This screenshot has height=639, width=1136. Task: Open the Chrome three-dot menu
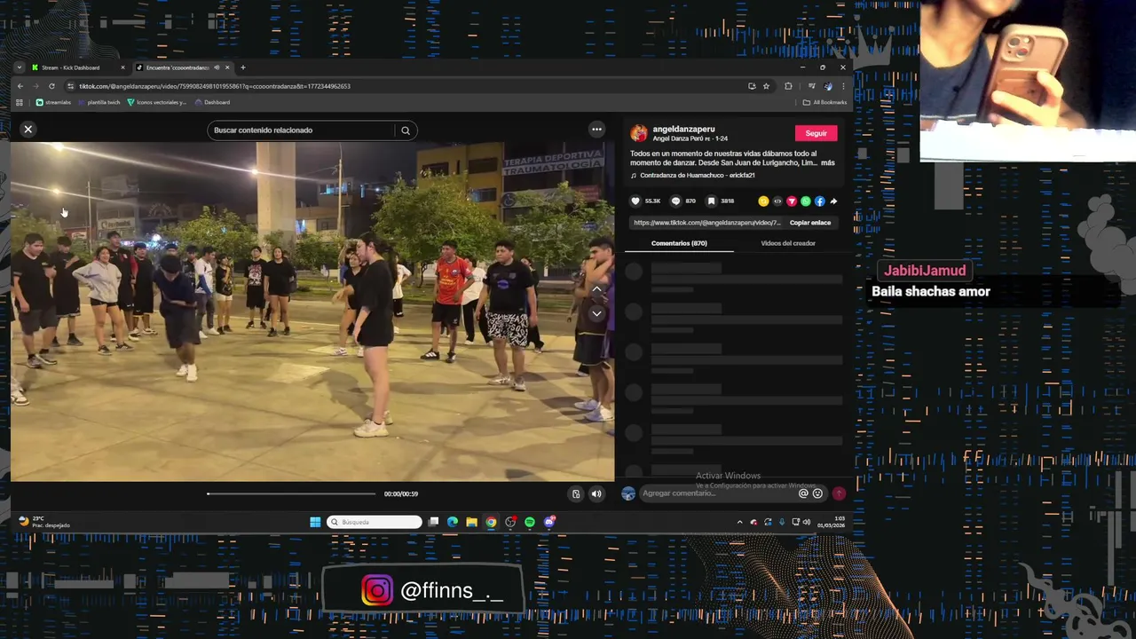pos(842,86)
